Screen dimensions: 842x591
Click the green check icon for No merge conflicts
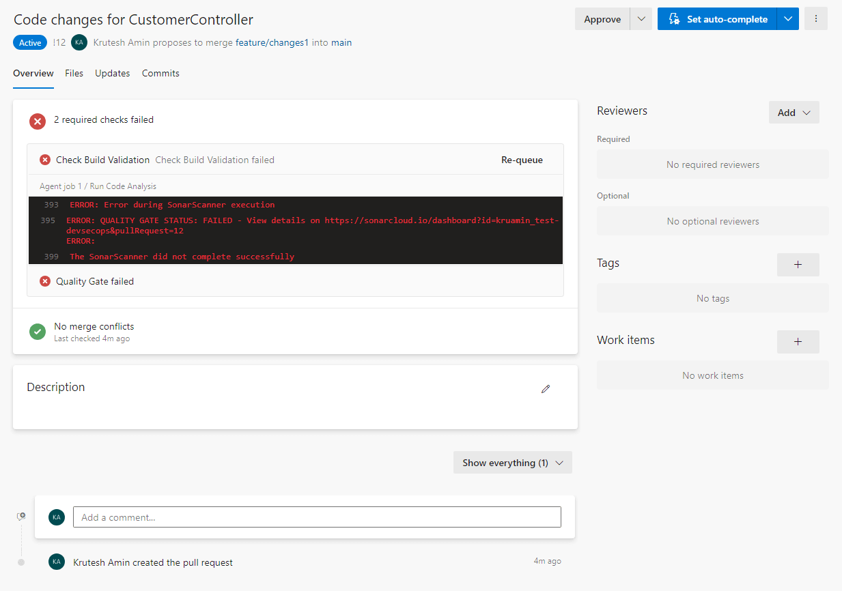38,332
